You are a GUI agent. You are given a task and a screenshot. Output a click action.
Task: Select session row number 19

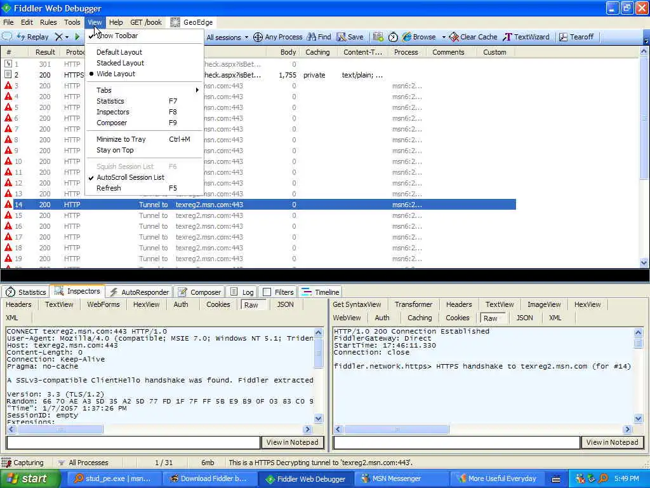[x=258, y=259]
